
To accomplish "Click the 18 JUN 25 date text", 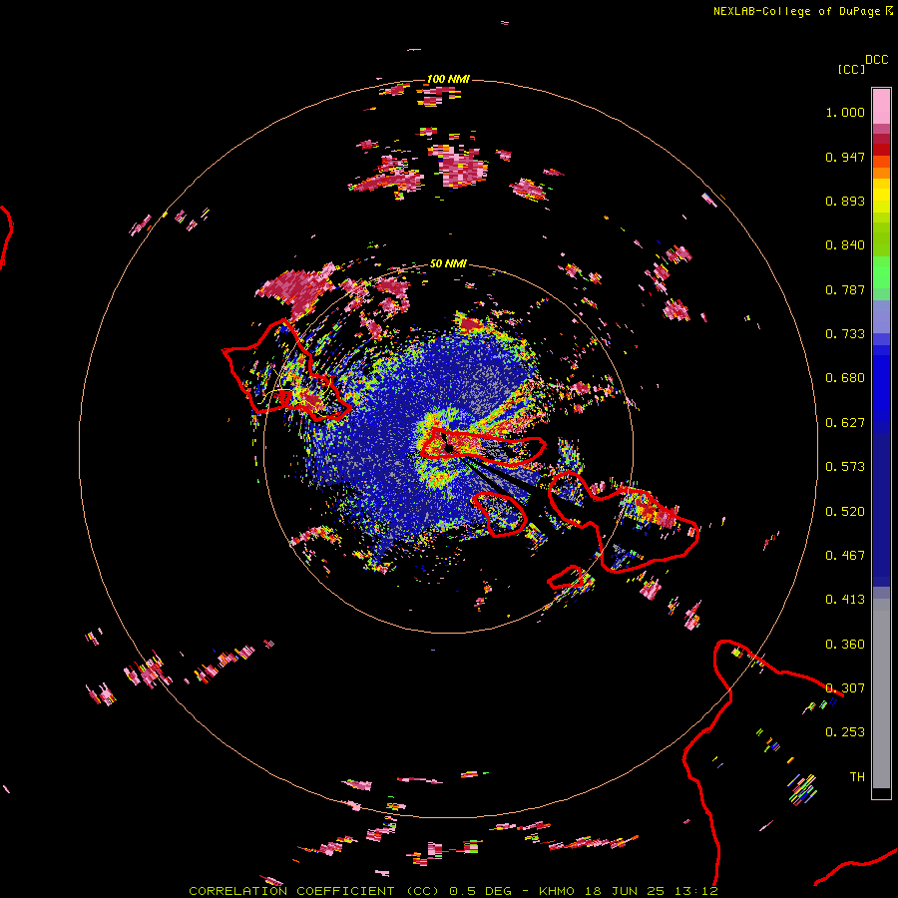I will 625,891.
